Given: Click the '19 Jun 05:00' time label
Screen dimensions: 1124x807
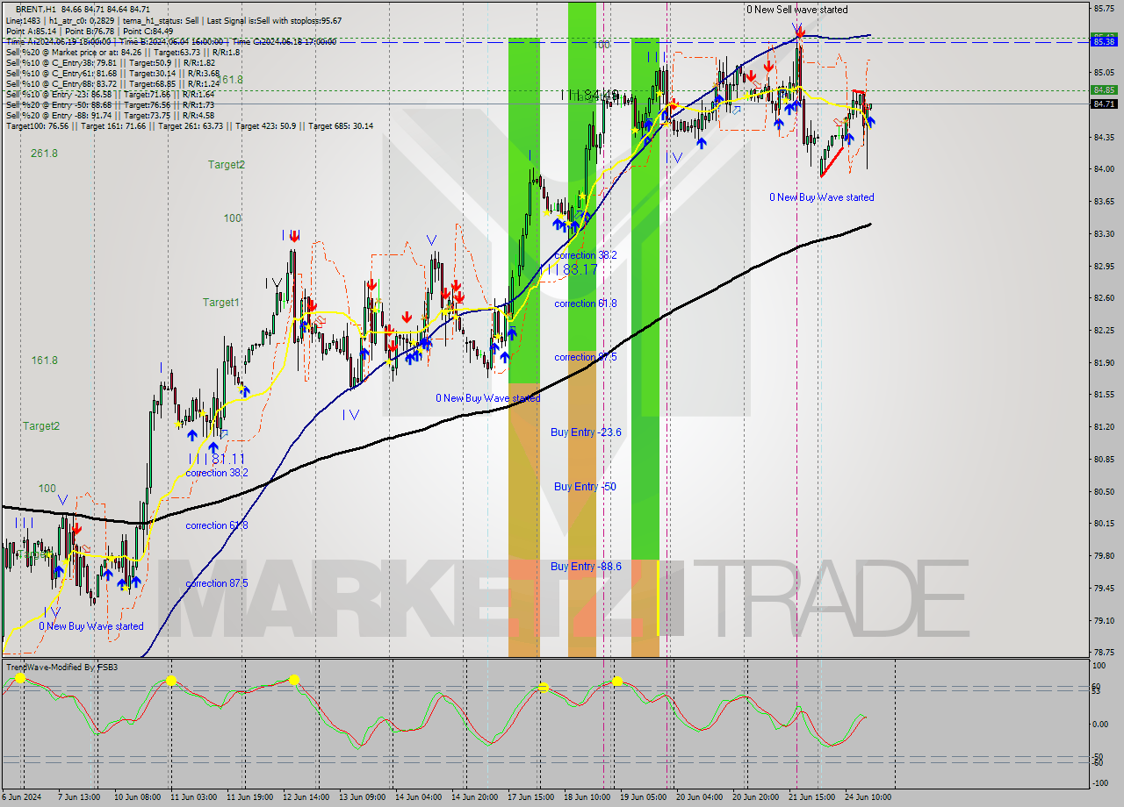Looking at the screenshot, I should pyautogui.click(x=643, y=797).
